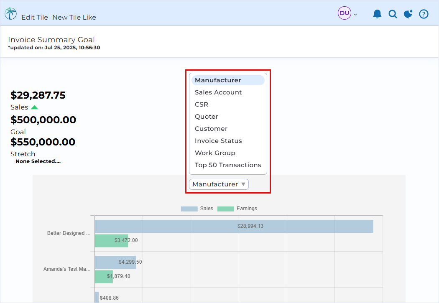This screenshot has width=439, height=303.
Task: Open the notifications bell
Action: coord(377,14)
